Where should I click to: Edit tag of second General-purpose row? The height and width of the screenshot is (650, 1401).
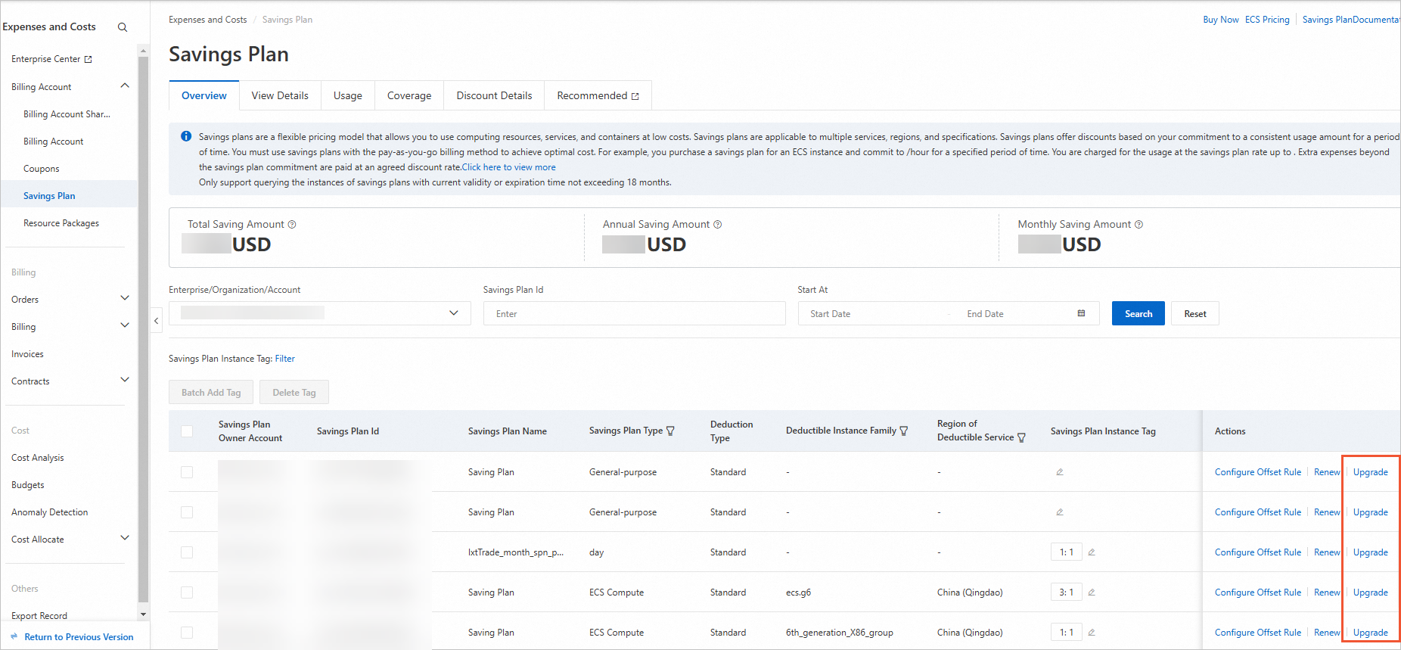tap(1060, 512)
